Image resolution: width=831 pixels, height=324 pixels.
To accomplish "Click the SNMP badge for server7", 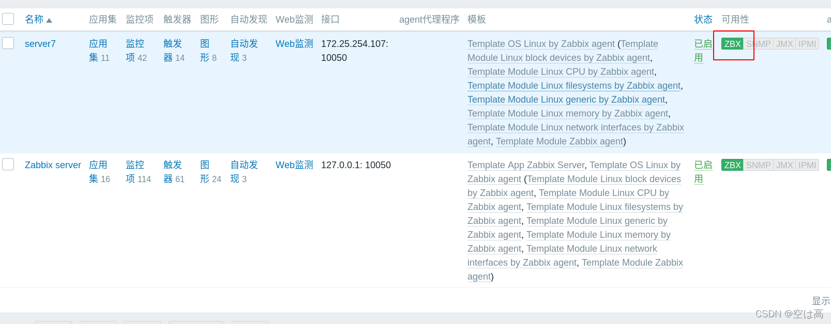I will point(758,44).
